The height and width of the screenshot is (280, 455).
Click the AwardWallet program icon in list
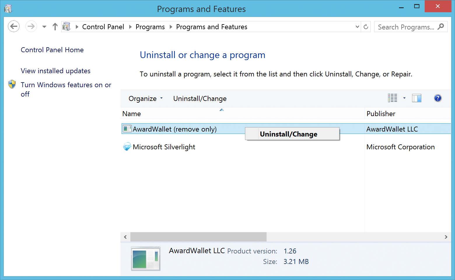pyautogui.click(x=127, y=129)
